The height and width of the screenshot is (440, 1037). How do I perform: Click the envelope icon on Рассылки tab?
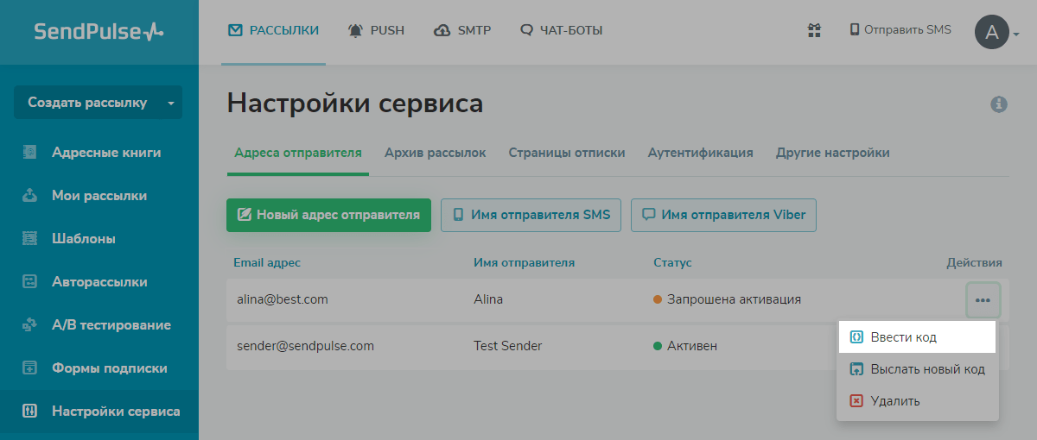pyautogui.click(x=235, y=30)
